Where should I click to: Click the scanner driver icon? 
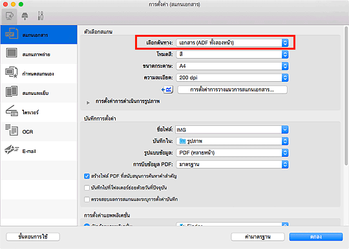point(12,111)
